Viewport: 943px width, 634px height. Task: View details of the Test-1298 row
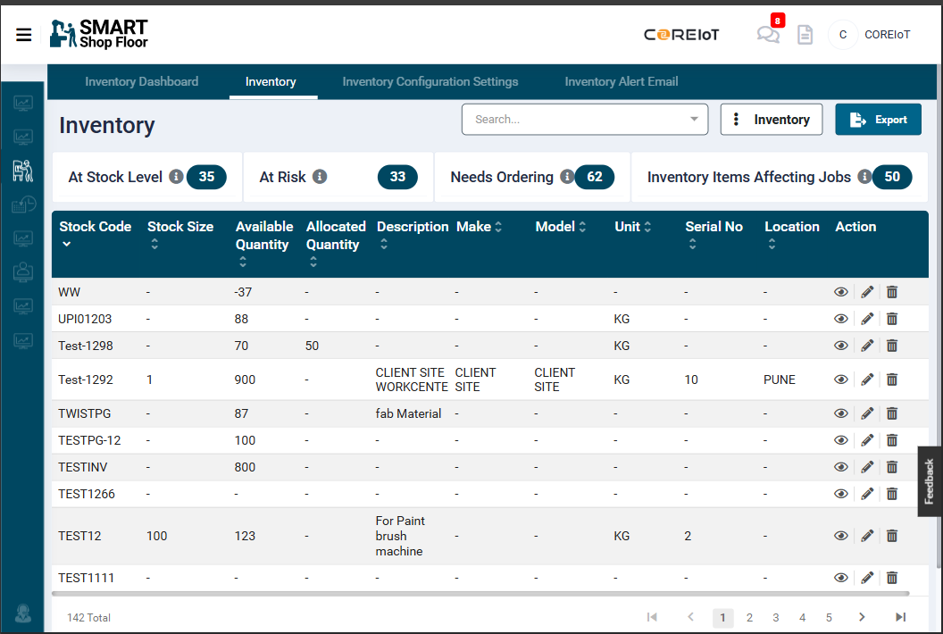coord(840,346)
